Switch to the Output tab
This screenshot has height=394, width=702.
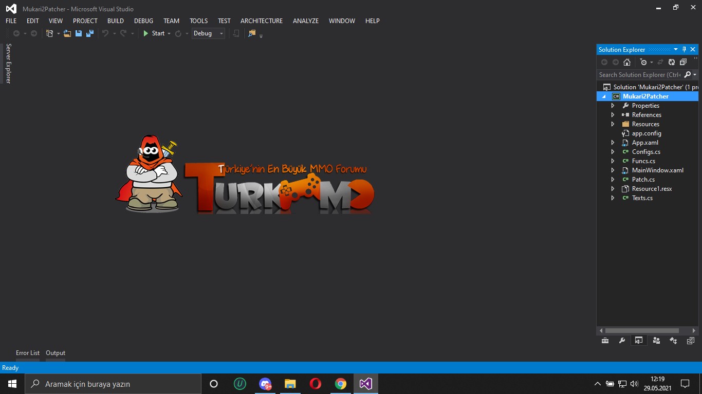[56, 353]
